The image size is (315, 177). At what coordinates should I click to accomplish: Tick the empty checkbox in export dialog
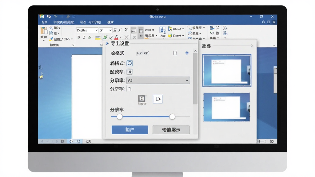tap(175, 53)
